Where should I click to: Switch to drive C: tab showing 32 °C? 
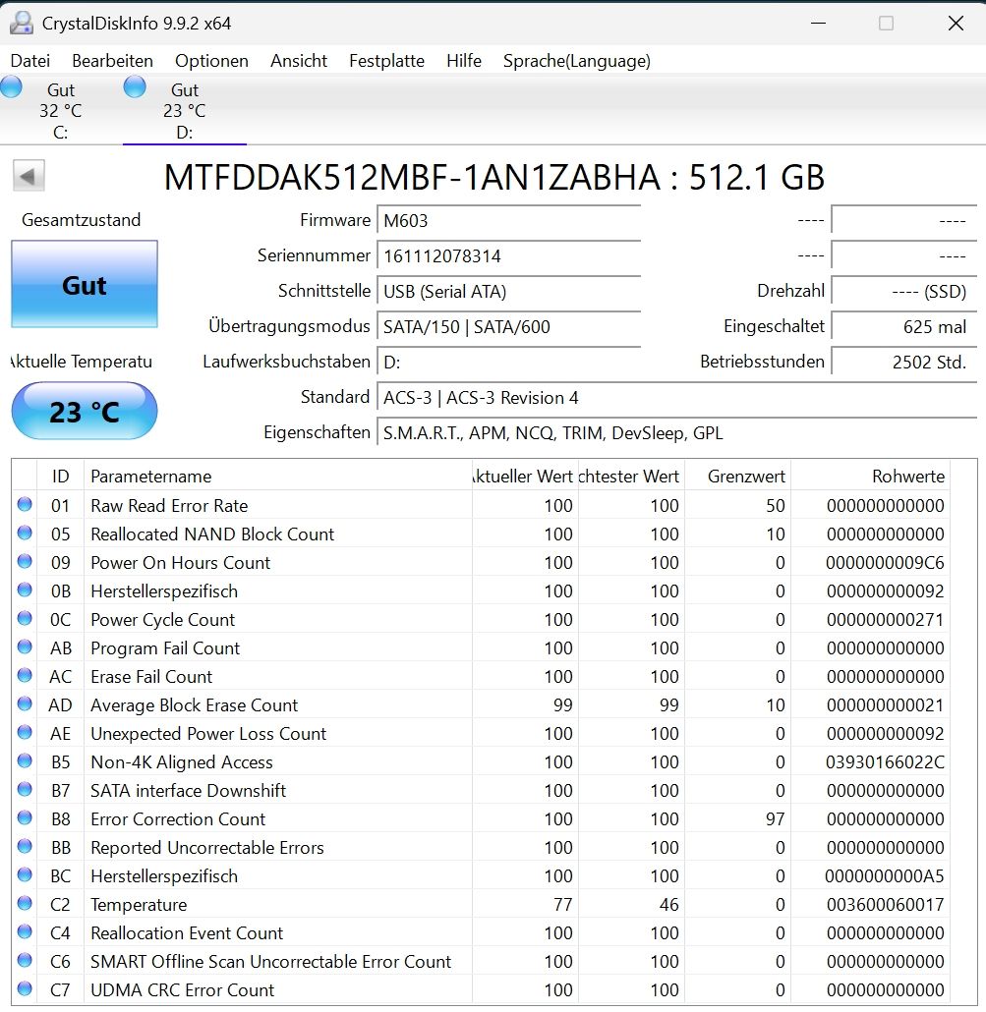(x=61, y=110)
